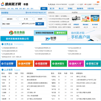Choose 徐州 in the area selector

[9, 8]
